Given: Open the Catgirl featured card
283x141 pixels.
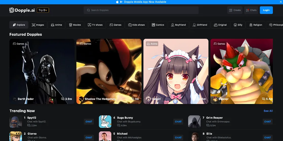Looking at the screenshot, I should (176, 71).
